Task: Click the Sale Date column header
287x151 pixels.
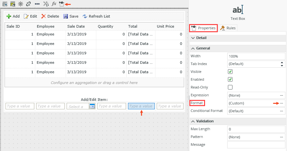Action: 76,26
